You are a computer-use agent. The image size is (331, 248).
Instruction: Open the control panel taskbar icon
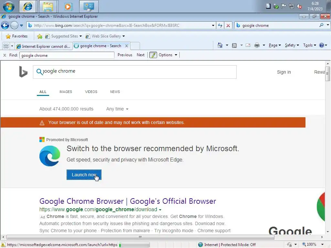89,6
